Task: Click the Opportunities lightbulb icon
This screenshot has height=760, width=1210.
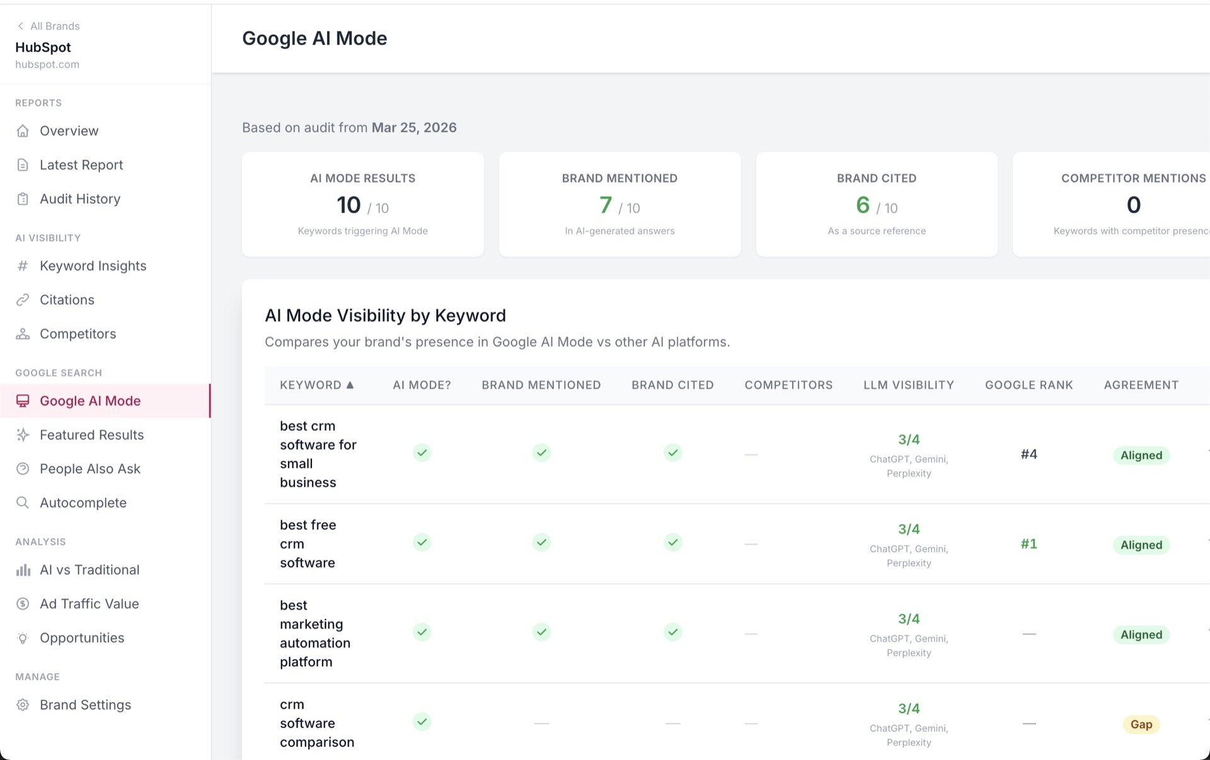Action: (x=23, y=638)
